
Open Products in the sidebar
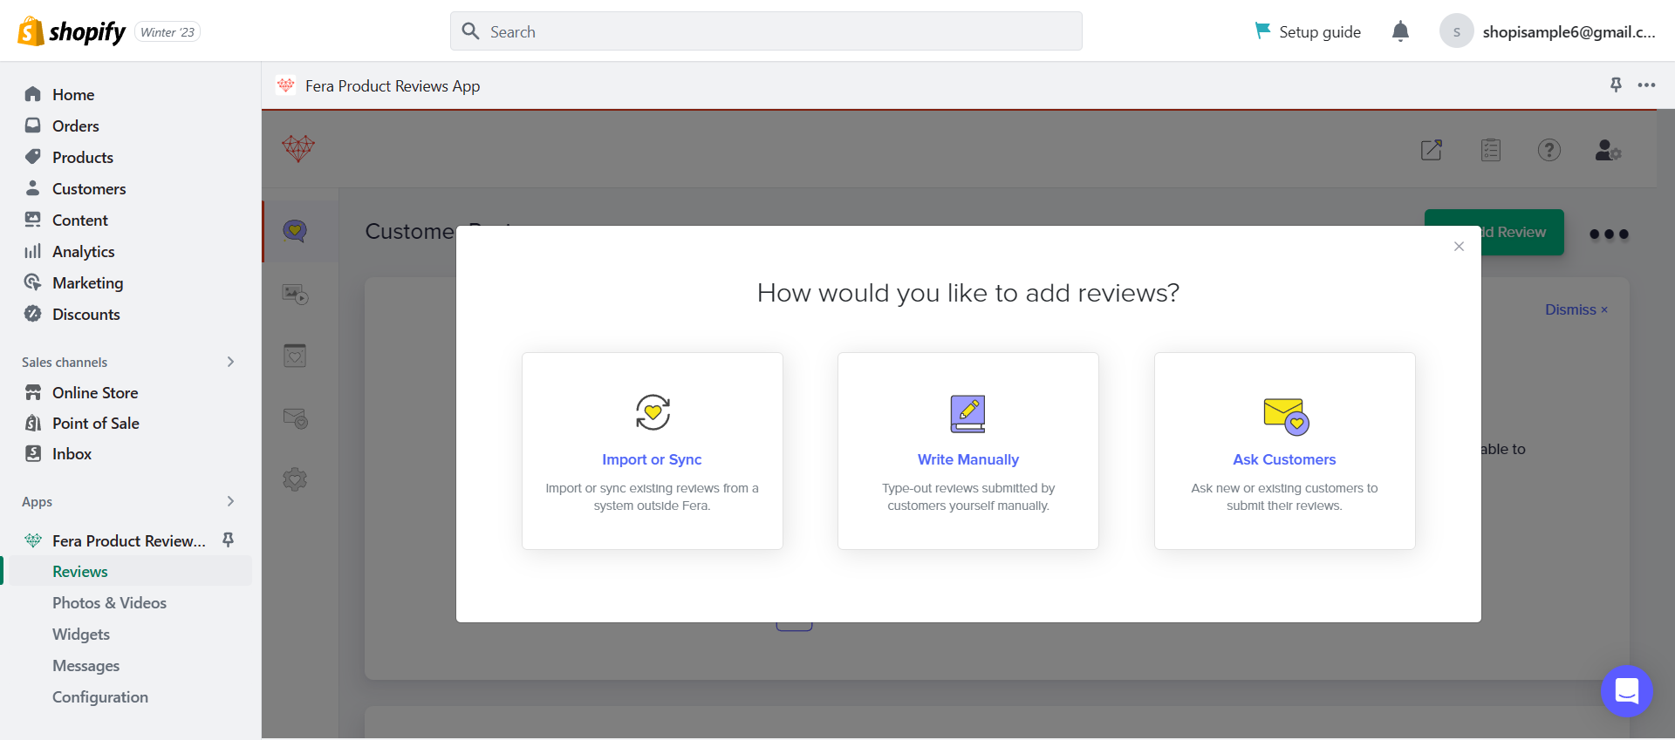point(83,157)
